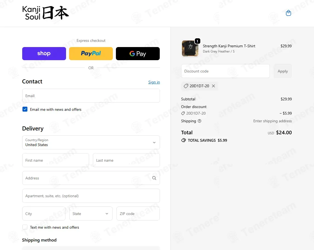Click the Dark Grey Heather / S variant text
Screen dimensions: 314x250
click(x=218, y=51)
